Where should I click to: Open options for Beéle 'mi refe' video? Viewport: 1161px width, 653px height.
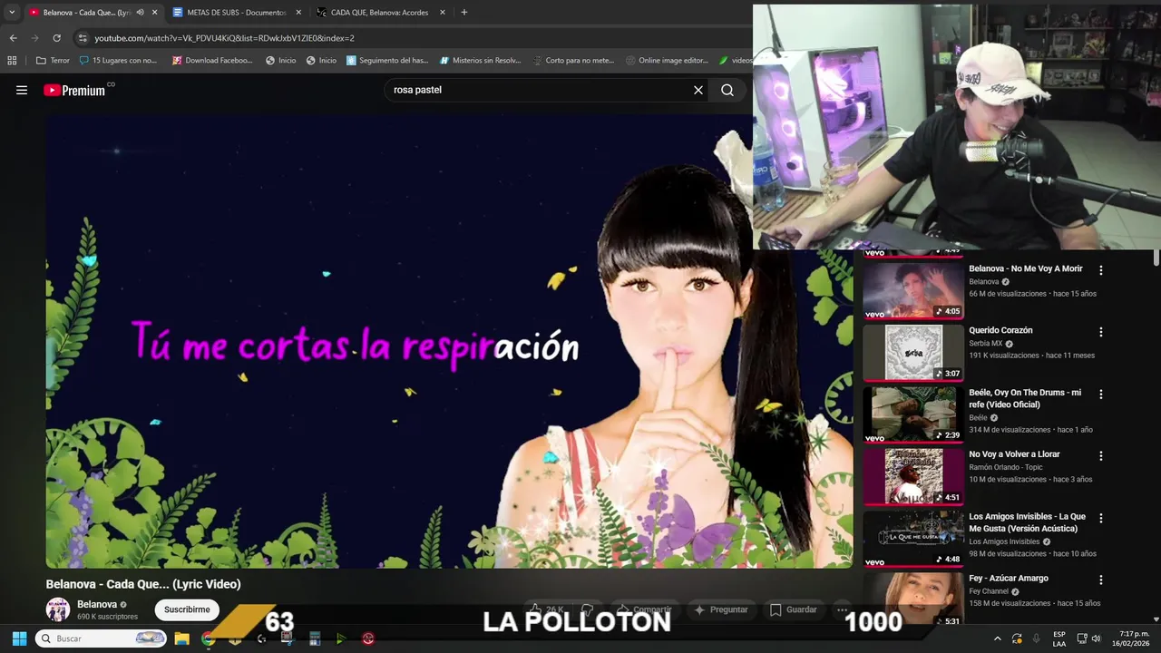click(x=1101, y=395)
